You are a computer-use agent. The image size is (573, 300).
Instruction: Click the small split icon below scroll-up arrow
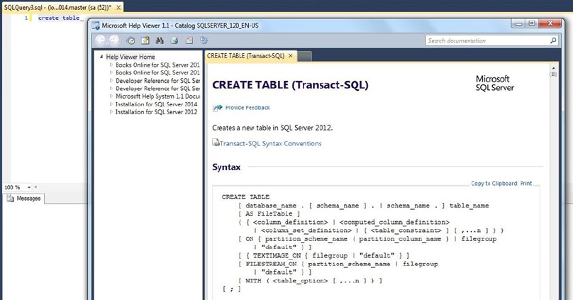[553, 74]
